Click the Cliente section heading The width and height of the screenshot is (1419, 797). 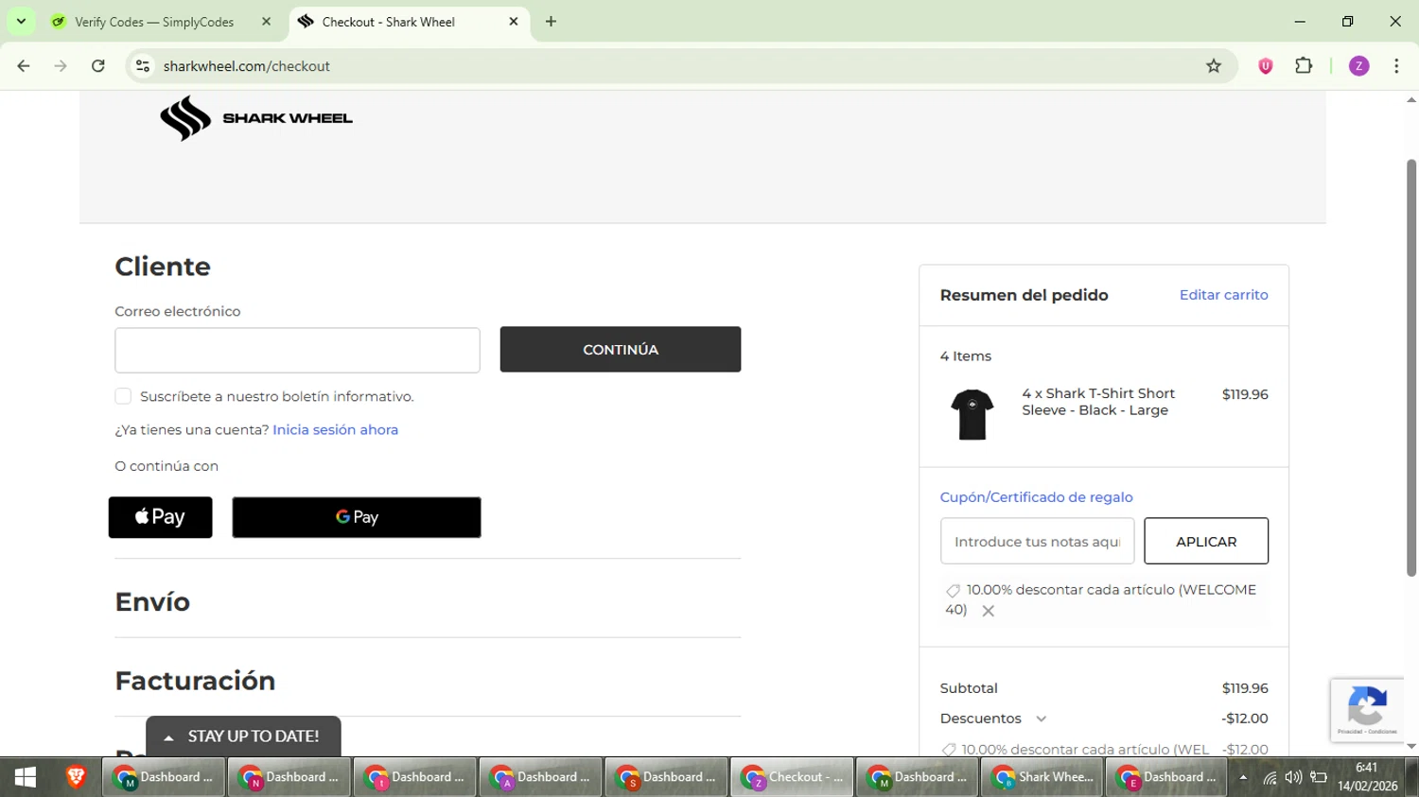pyautogui.click(x=163, y=267)
